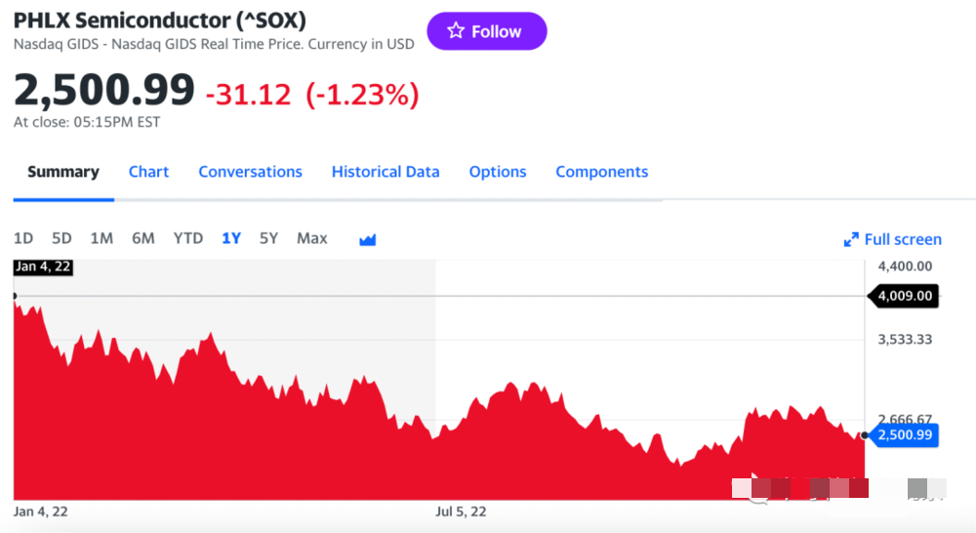Screen dimensions: 976x533
Task: Choose the 1M range
Action: [x=102, y=238]
